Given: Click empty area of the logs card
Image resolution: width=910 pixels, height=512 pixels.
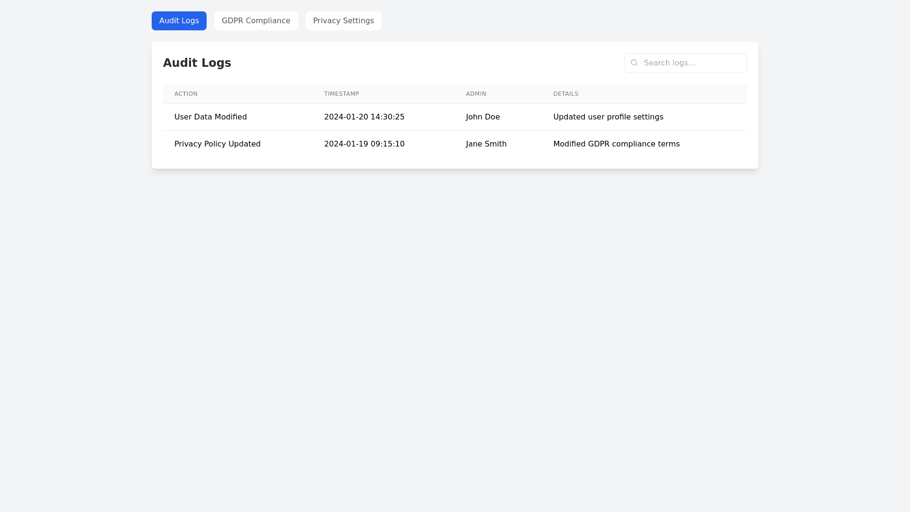Looking at the screenshot, I should (x=427, y=63).
